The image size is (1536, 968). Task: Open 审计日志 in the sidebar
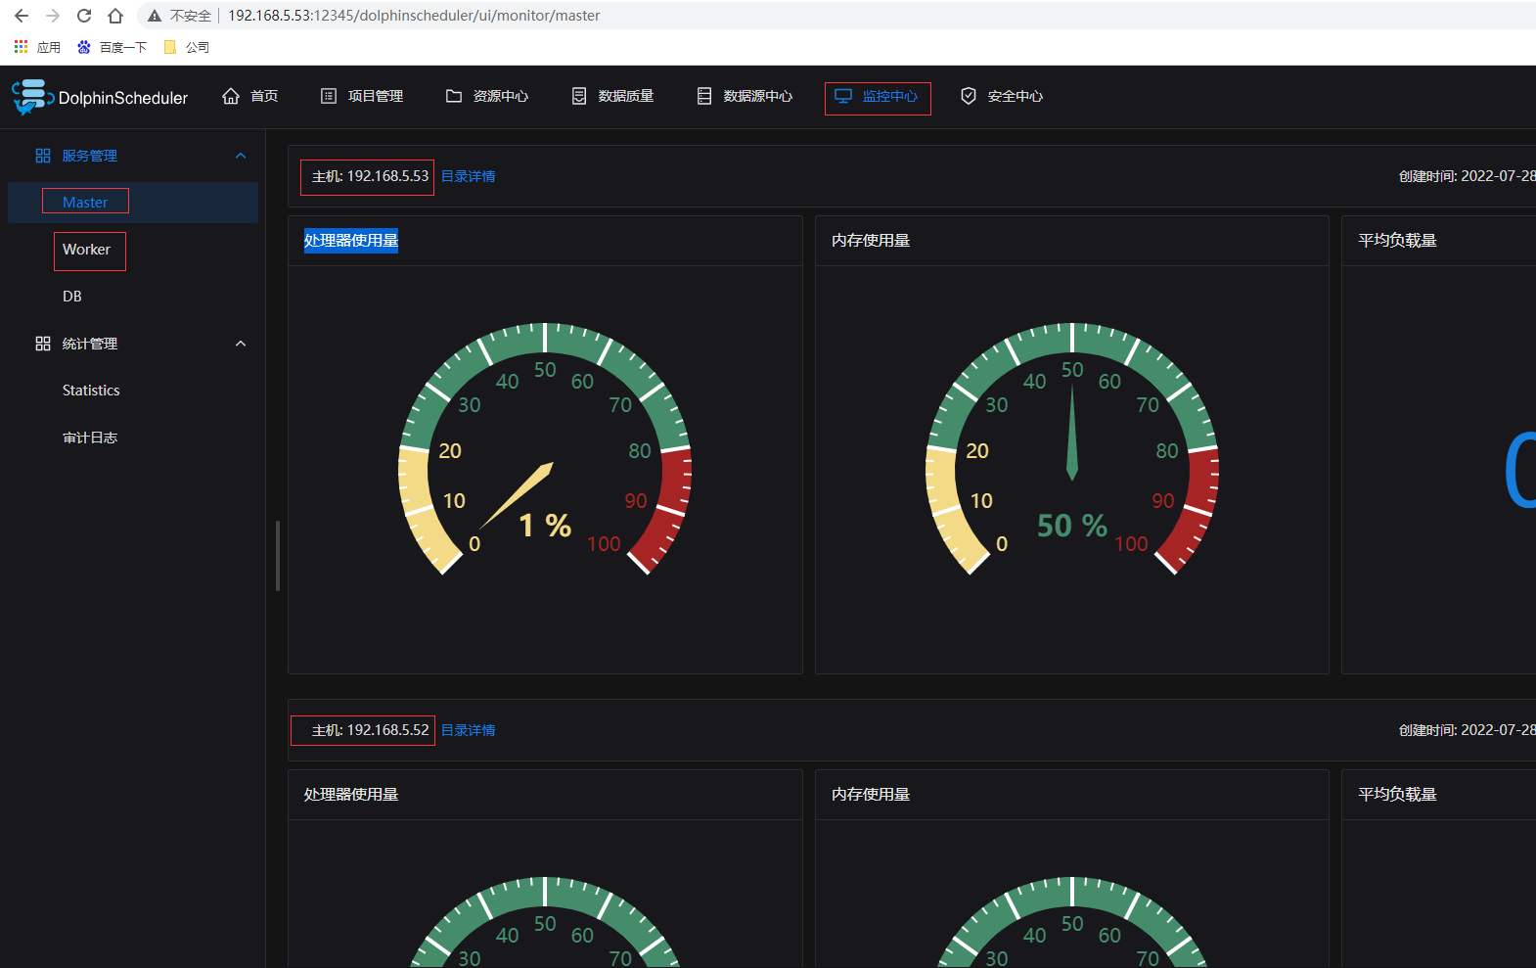[x=90, y=438]
